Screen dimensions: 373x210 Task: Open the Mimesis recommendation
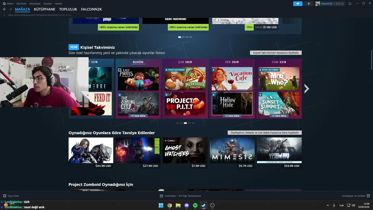[232, 150]
